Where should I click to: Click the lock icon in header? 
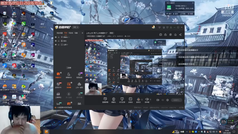click(x=165, y=35)
